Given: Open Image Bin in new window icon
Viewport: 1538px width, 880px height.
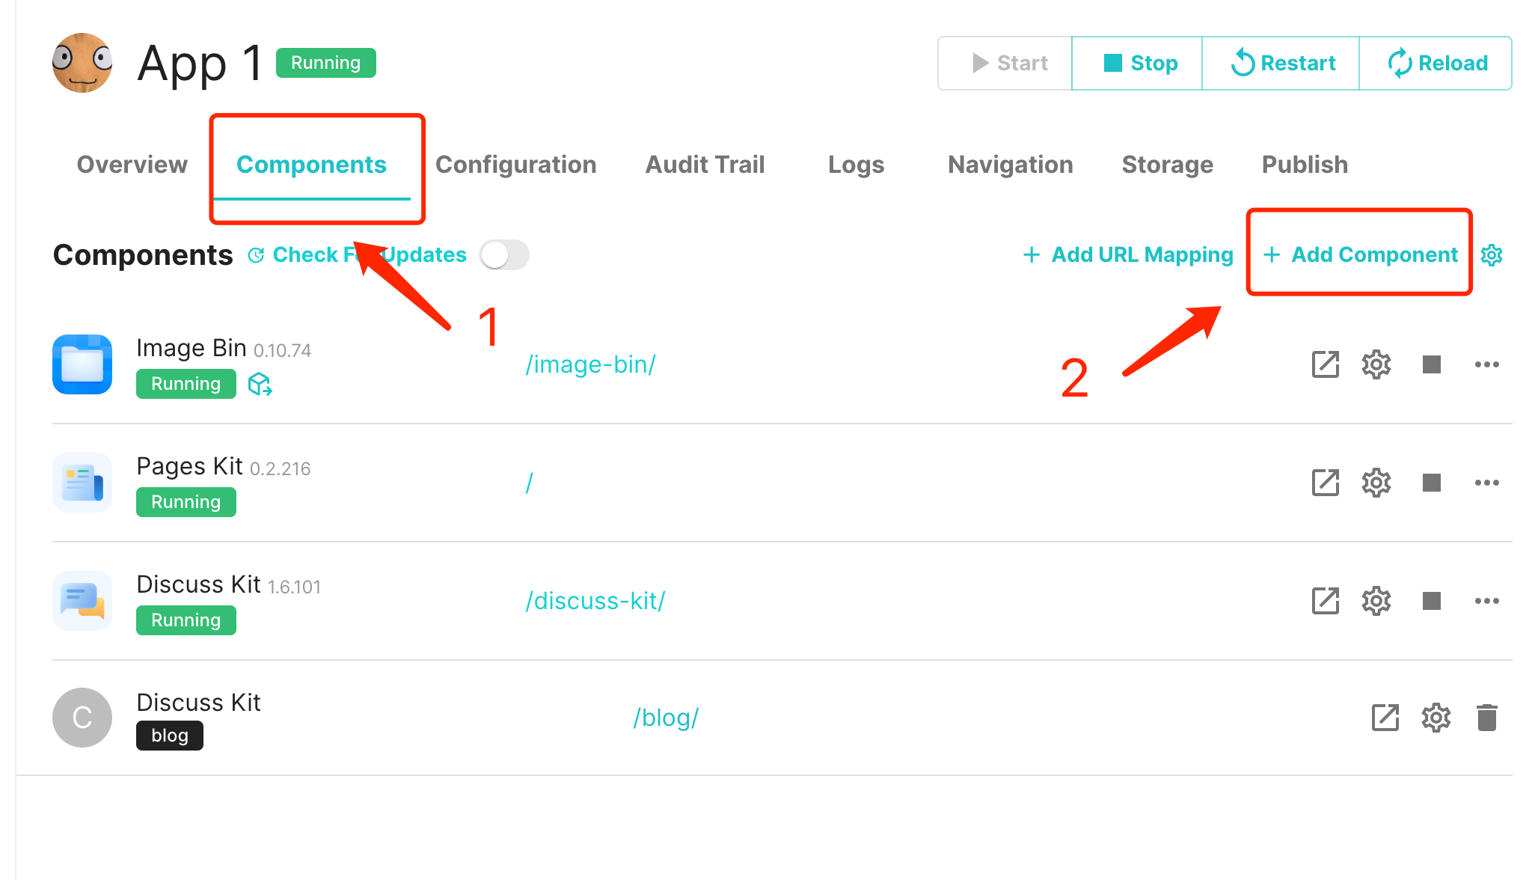Looking at the screenshot, I should point(1325,364).
